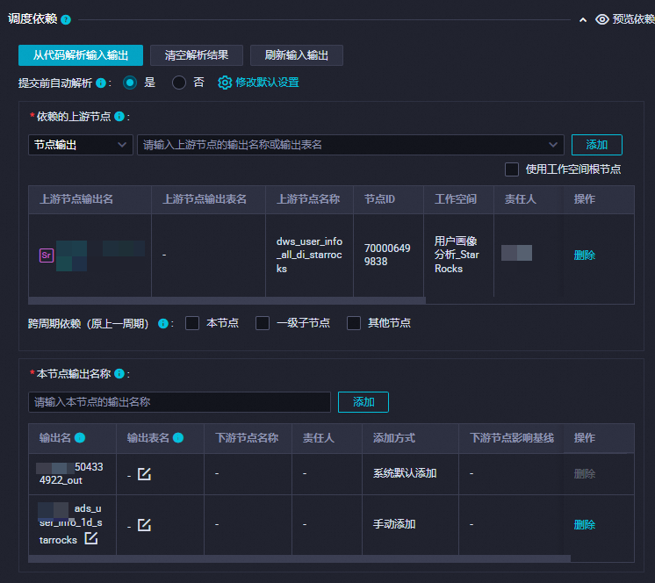Screen dimensions: 655x583
Task: Collapse the 调度依赖 section with the chevron
Action: coord(583,19)
